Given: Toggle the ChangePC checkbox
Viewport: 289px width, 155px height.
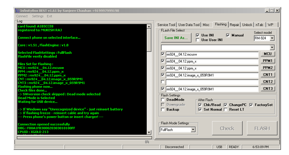Looking at the screenshot, I should [226, 105].
